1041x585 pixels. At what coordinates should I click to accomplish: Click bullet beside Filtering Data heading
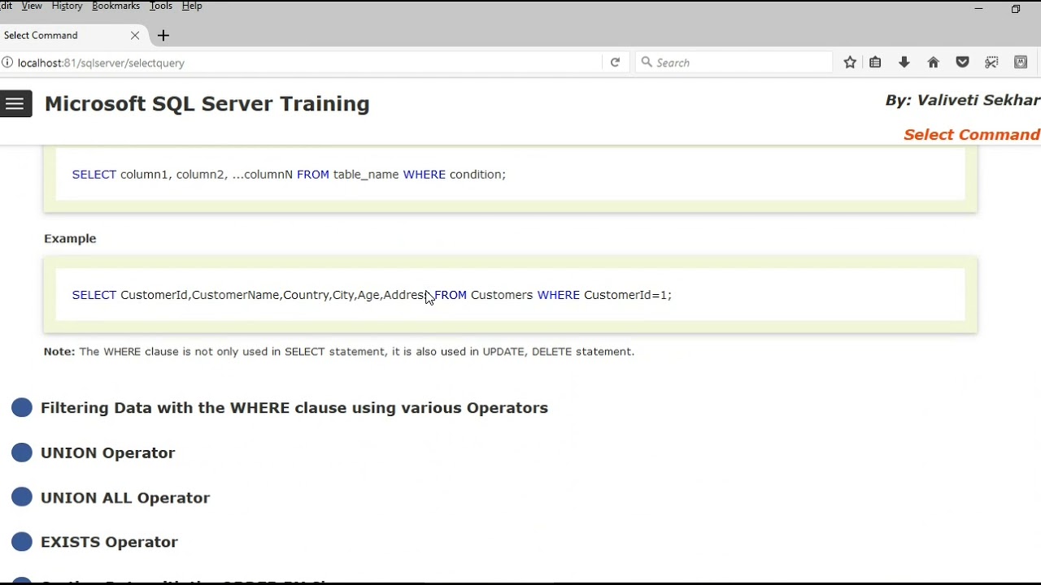click(x=22, y=408)
